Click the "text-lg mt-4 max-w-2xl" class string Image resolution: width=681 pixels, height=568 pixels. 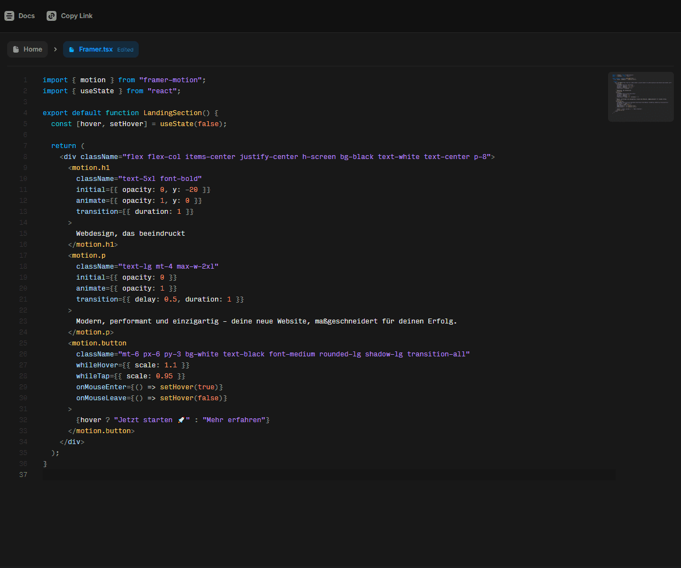point(168,266)
